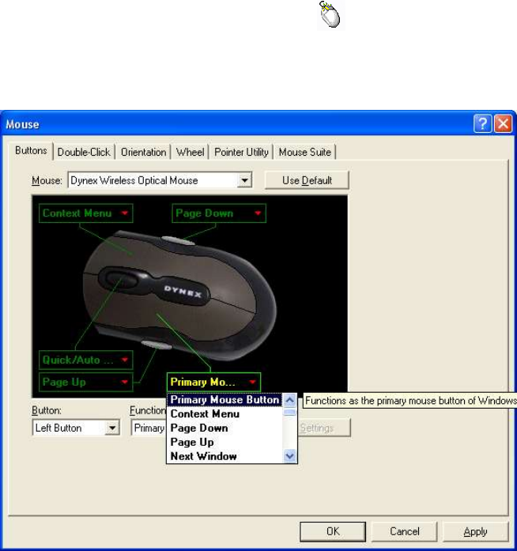Switch to the Buttons tab
Image resolution: width=517 pixels, height=551 pixels.
click(x=31, y=151)
